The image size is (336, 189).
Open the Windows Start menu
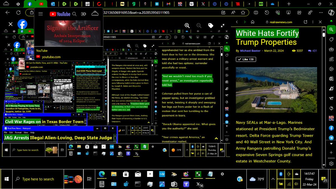(6, 179)
